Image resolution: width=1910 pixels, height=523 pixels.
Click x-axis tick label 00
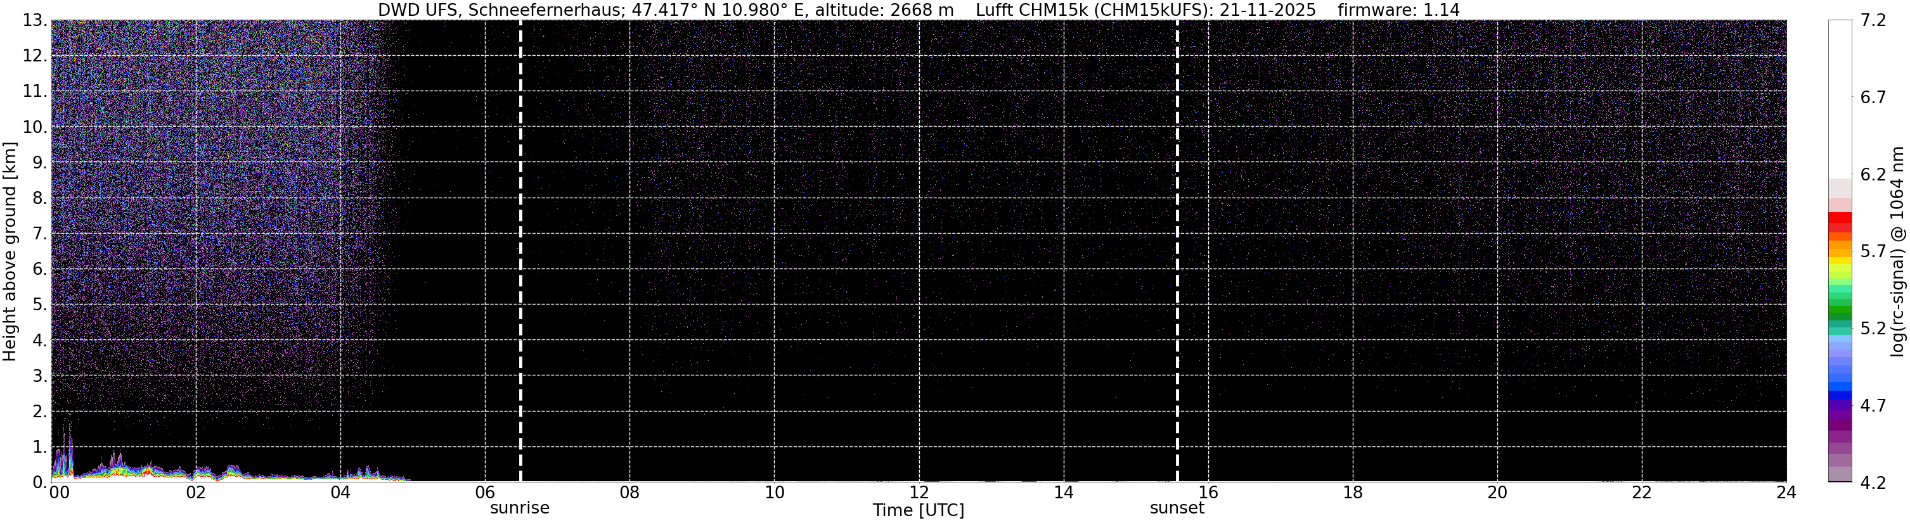point(58,493)
